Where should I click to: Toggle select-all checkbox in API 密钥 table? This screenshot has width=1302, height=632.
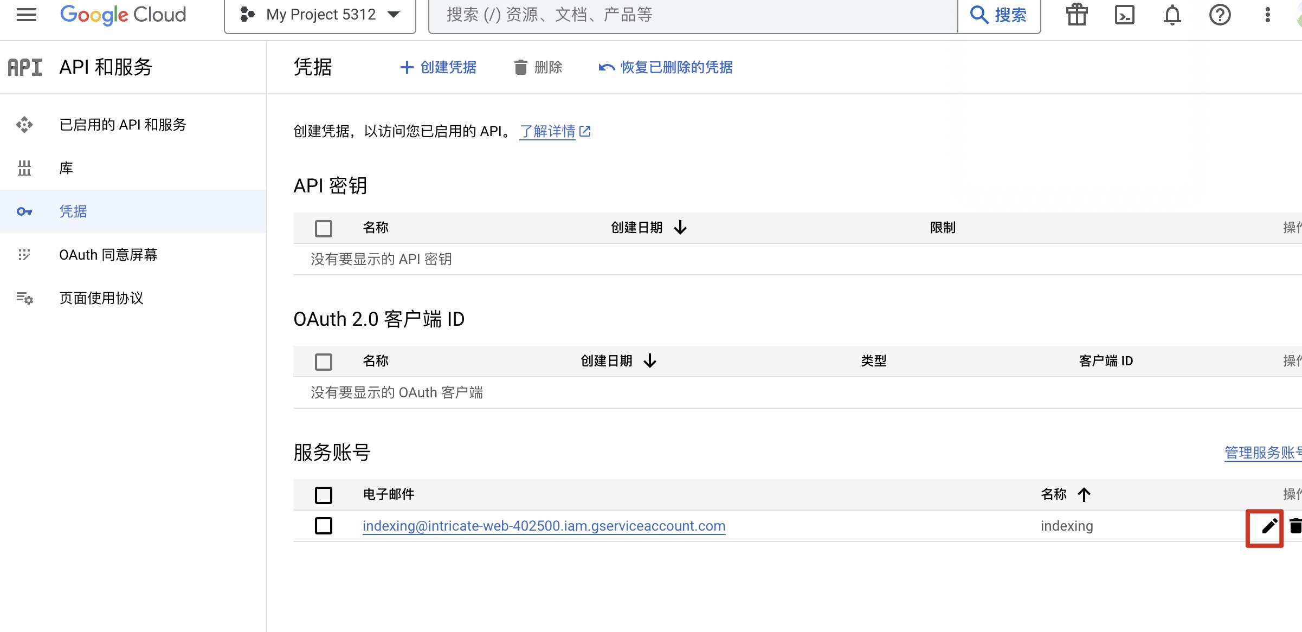tap(324, 228)
